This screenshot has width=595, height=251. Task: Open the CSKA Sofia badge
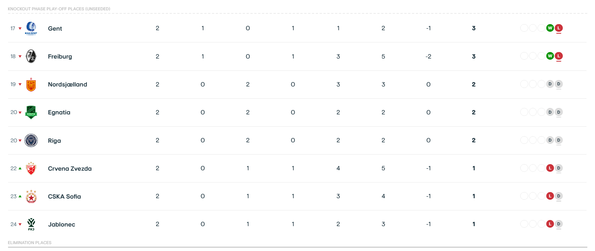pyautogui.click(x=31, y=196)
